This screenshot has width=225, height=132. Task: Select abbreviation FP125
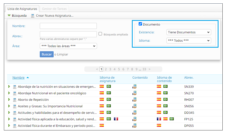[189, 119]
